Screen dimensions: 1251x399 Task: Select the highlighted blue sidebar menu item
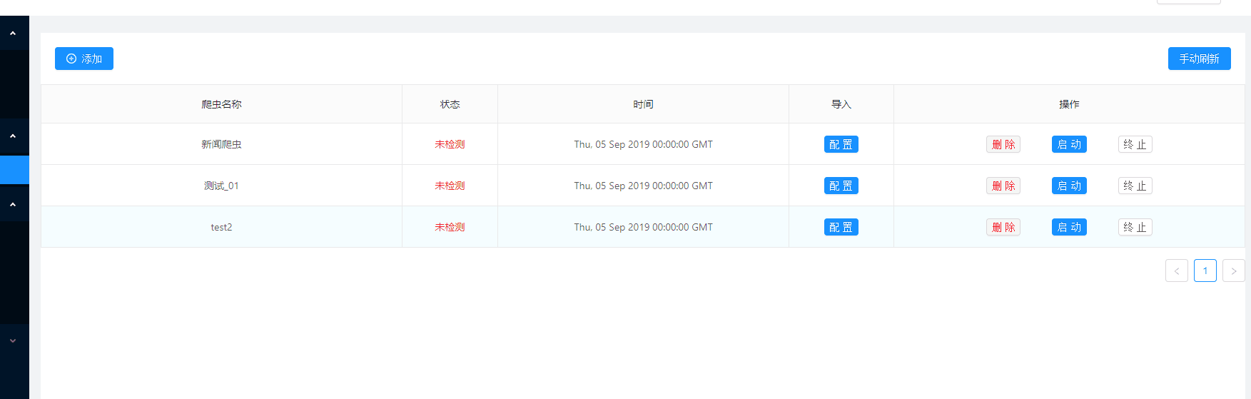[14, 170]
